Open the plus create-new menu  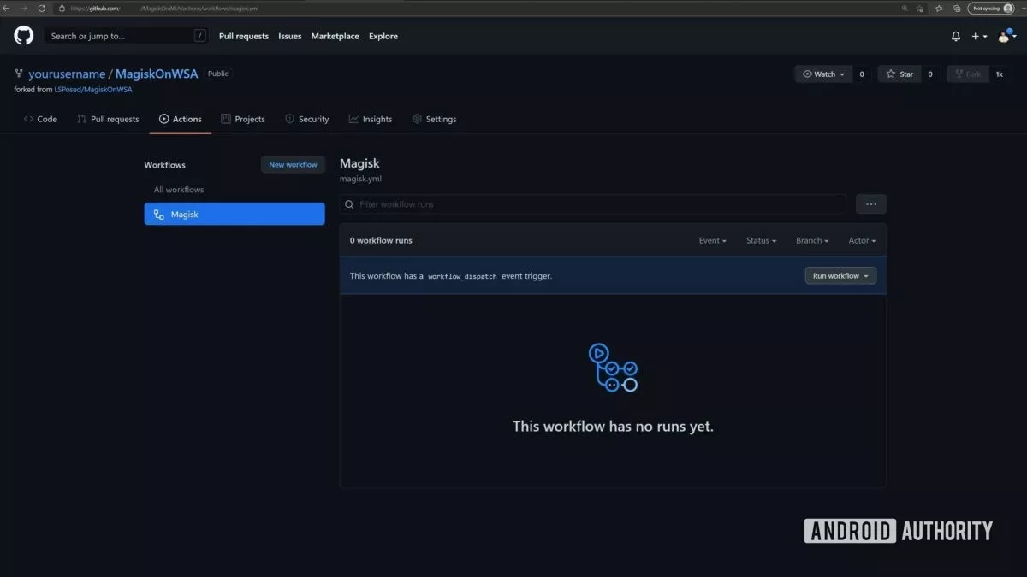(979, 36)
